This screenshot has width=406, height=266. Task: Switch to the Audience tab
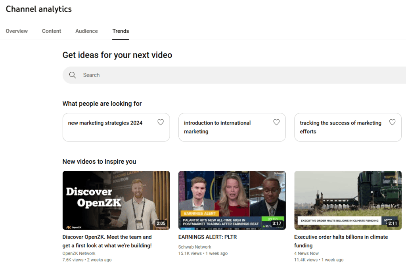coord(86,31)
